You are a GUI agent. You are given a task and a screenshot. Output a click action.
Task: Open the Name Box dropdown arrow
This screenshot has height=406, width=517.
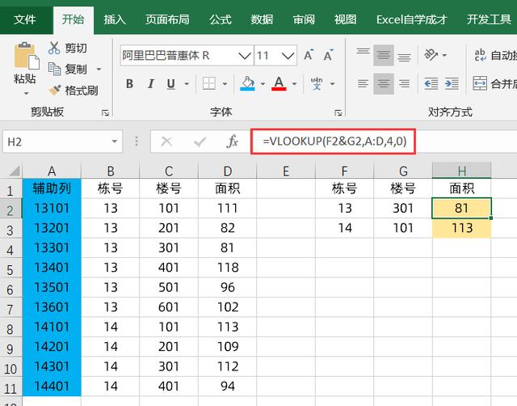(115, 142)
